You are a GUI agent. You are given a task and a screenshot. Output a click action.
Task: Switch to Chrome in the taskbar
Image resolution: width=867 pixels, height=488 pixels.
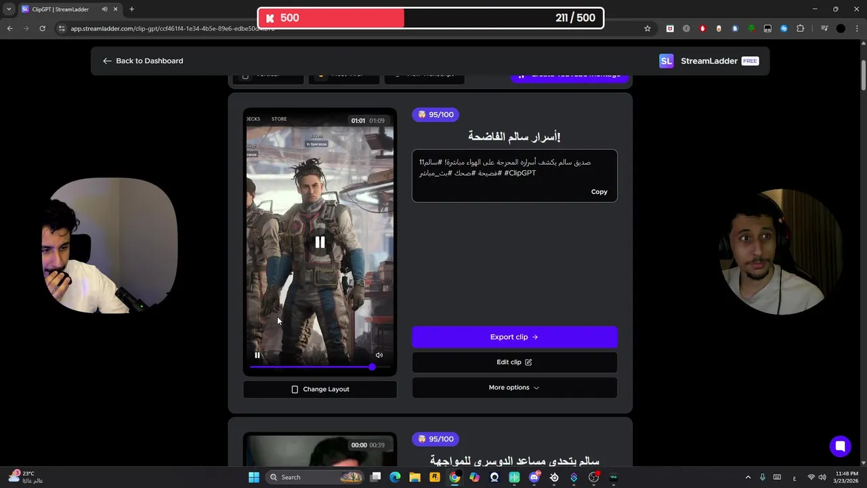[x=454, y=477]
